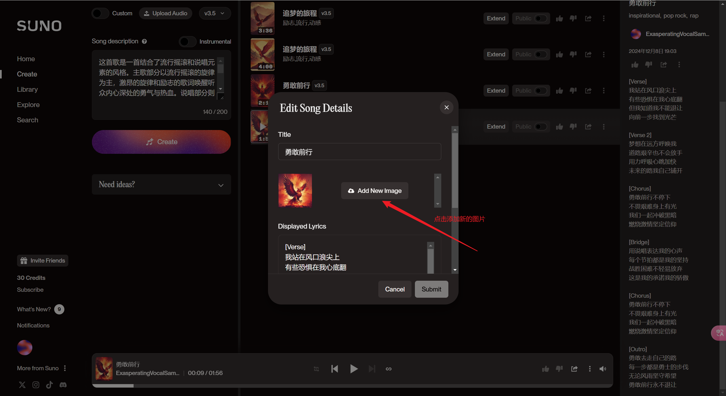Click the Song description help icon

[x=144, y=41]
